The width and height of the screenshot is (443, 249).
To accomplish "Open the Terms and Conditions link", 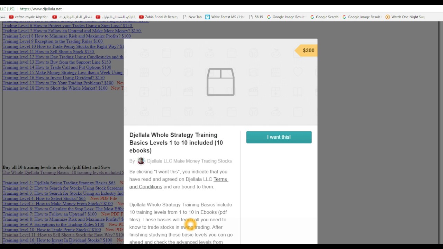I will pyautogui.click(x=179, y=183).
